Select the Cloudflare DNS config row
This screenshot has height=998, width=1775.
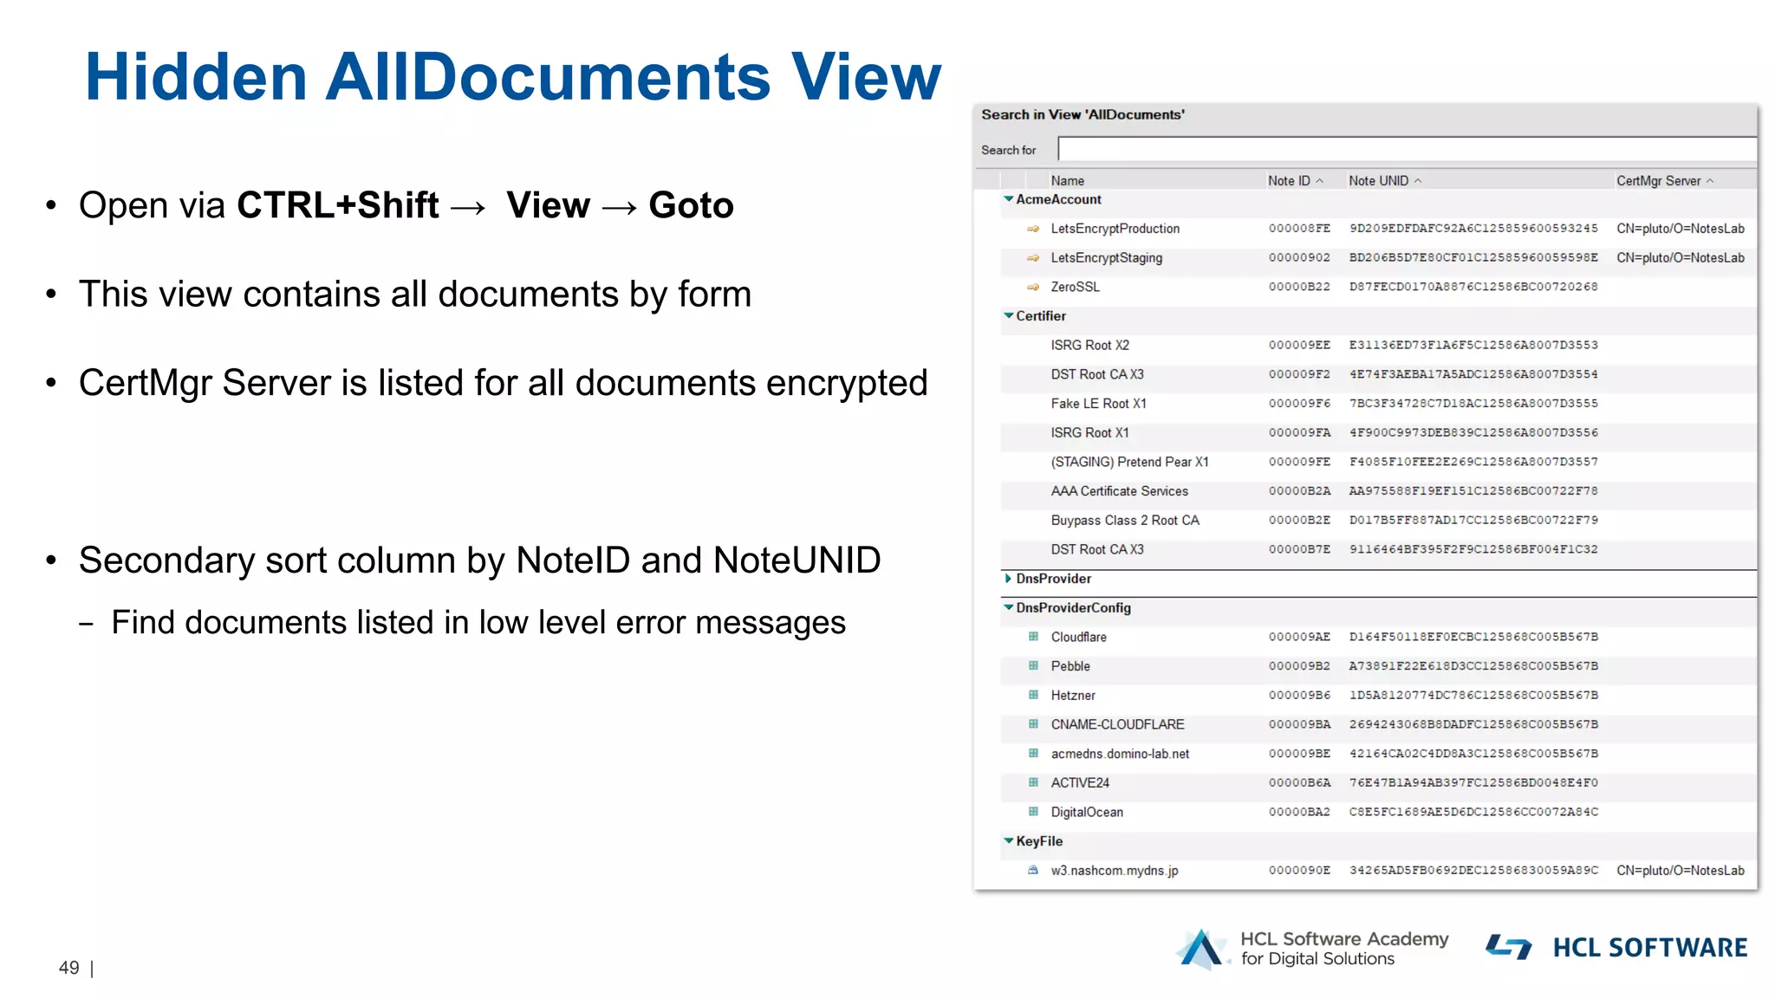tap(1378, 637)
